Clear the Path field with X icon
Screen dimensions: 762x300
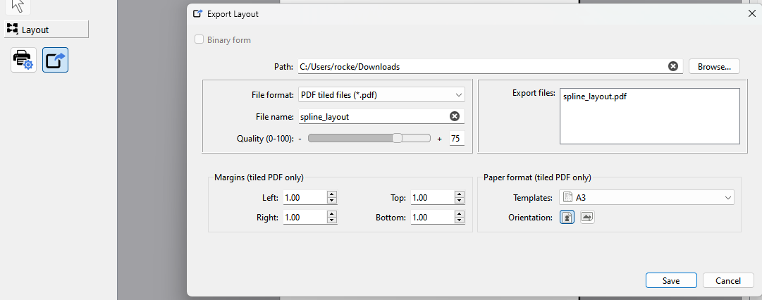[x=673, y=66]
